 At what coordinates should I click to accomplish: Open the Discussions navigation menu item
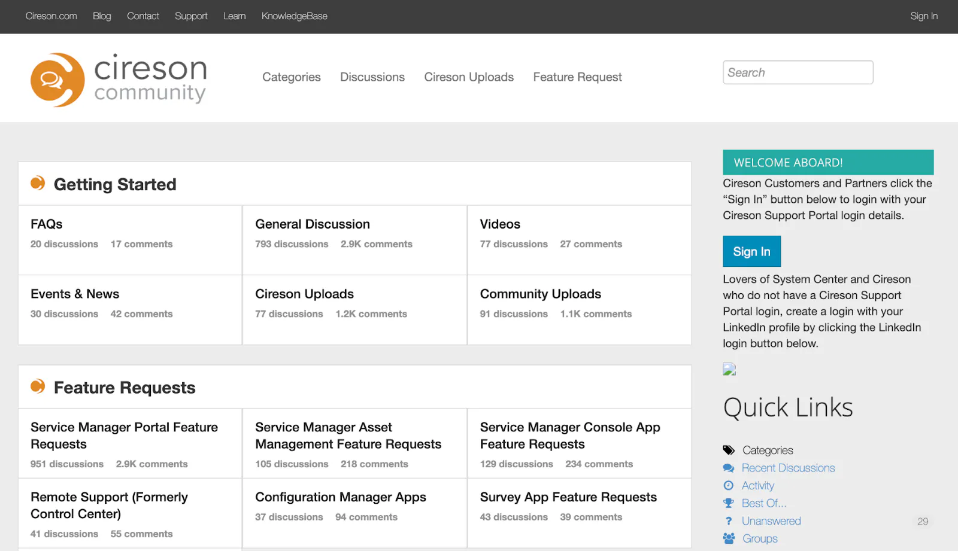372,77
